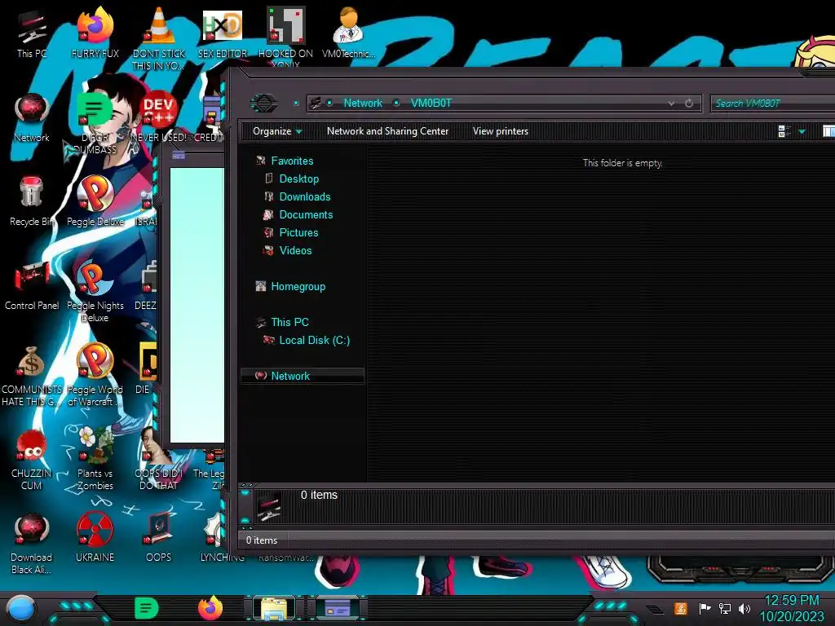
Task: Select Network in navigation pane
Action: point(303,376)
